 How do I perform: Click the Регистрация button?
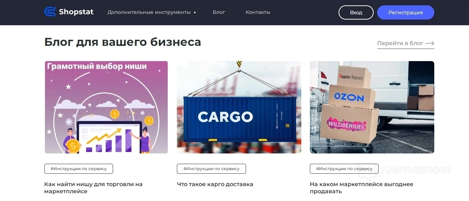click(406, 12)
